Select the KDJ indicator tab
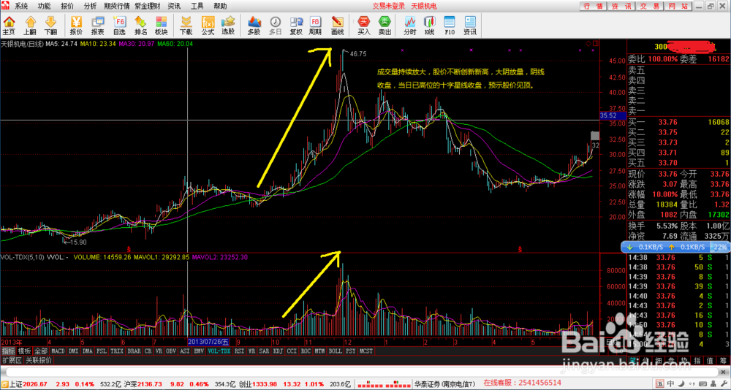 coord(277,351)
